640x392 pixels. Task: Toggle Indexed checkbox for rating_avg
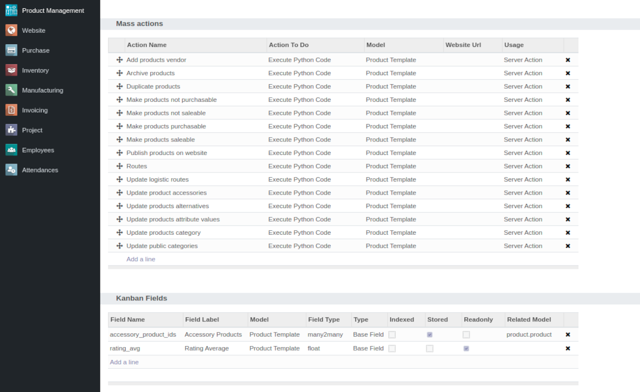(x=392, y=348)
